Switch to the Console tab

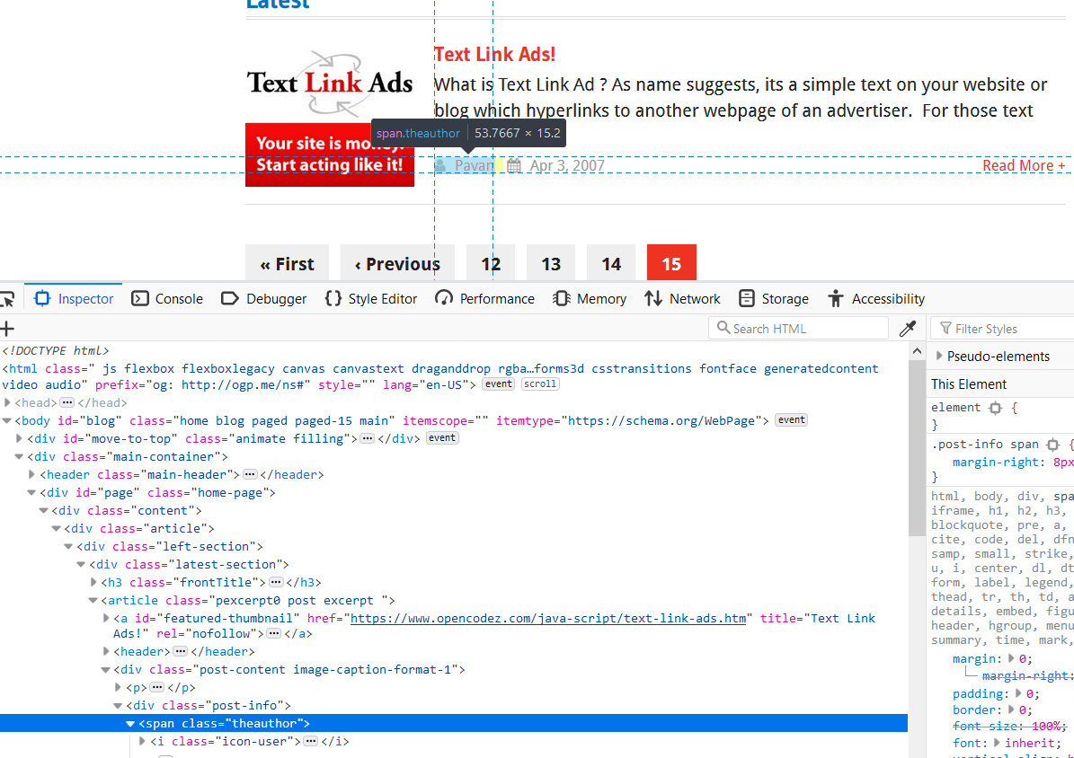coord(167,298)
